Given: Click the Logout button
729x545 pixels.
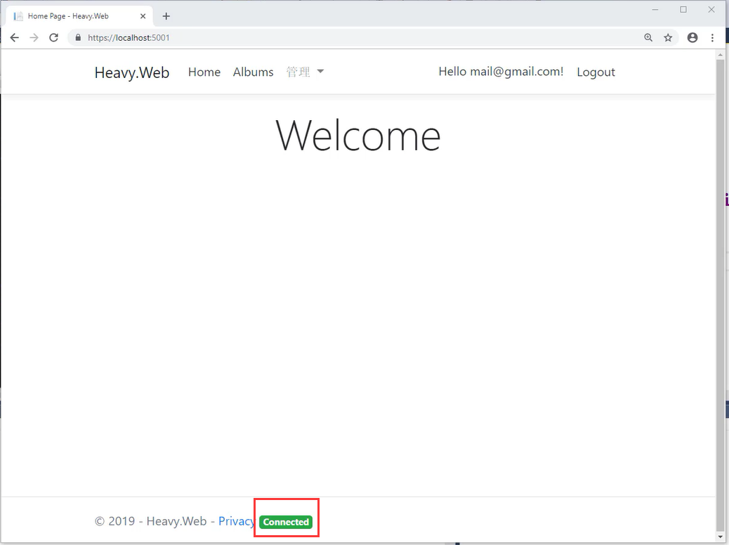Looking at the screenshot, I should [x=596, y=72].
